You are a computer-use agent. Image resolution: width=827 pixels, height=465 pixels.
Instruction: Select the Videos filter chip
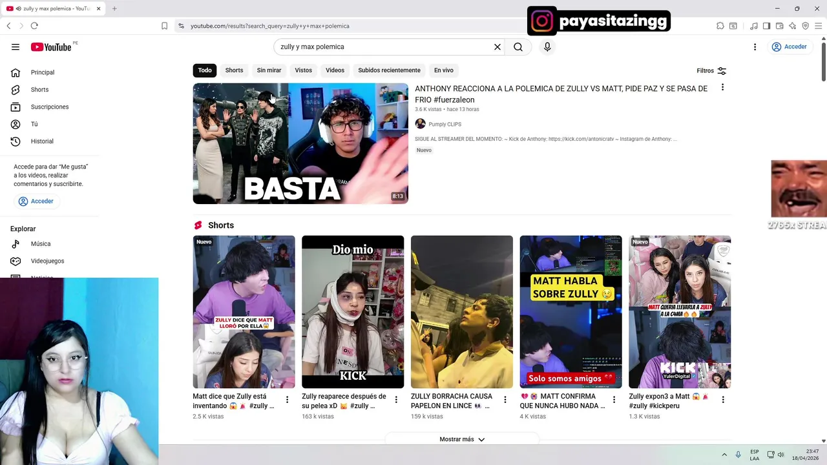335,70
